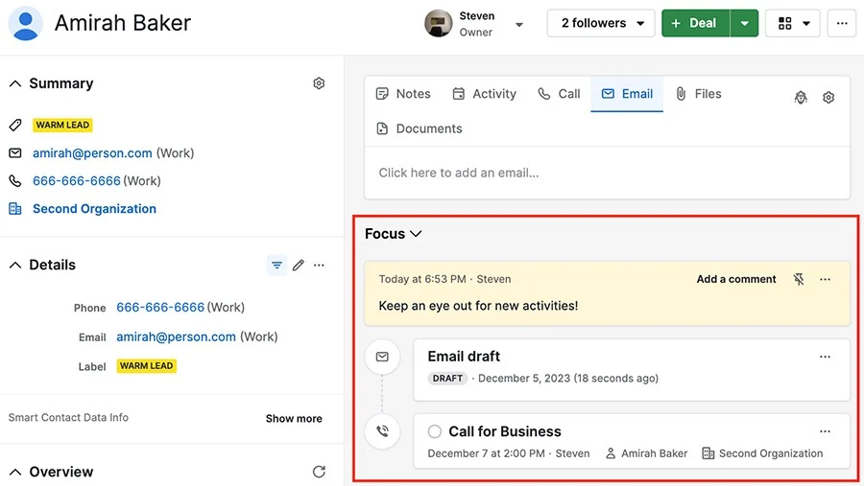Switch to the Files tab

tap(699, 94)
